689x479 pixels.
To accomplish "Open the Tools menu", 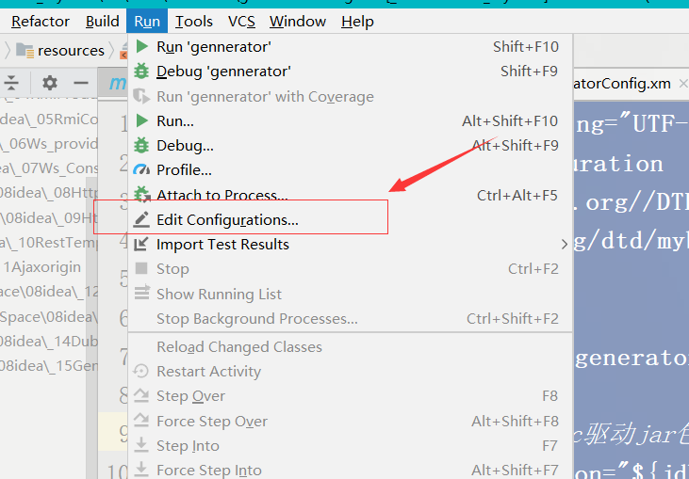I will point(194,21).
